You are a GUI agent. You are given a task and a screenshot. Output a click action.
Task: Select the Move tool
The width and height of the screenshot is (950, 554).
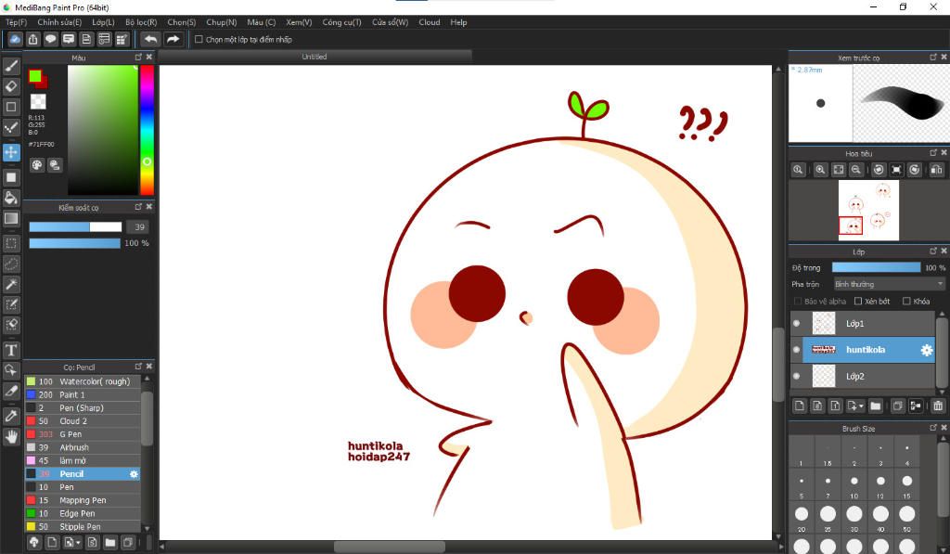click(x=11, y=152)
